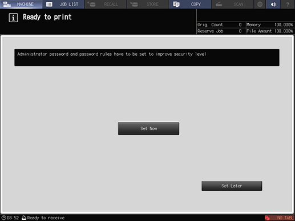Switch to the JOB LIST tab

(x=63, y=4)
